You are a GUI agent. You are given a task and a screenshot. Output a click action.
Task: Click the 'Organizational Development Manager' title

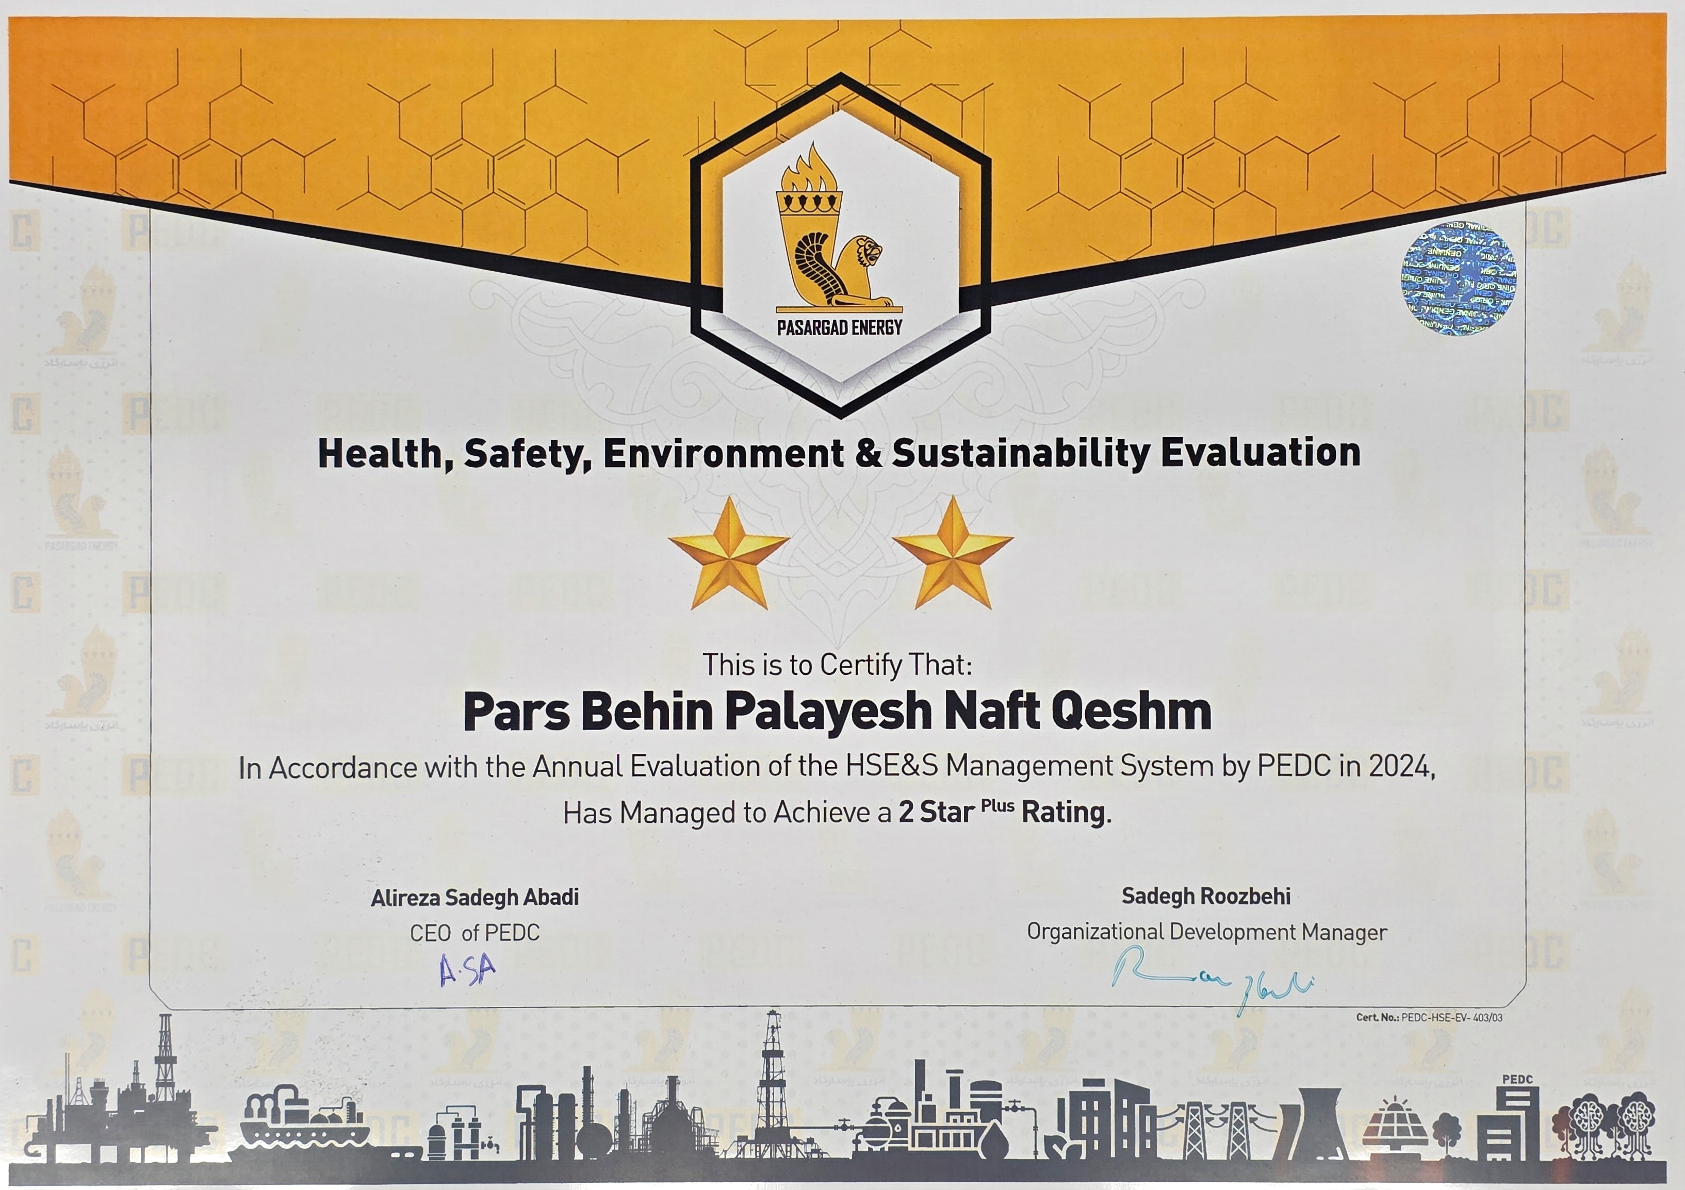pyautogui.click(x=1206, y=932)
